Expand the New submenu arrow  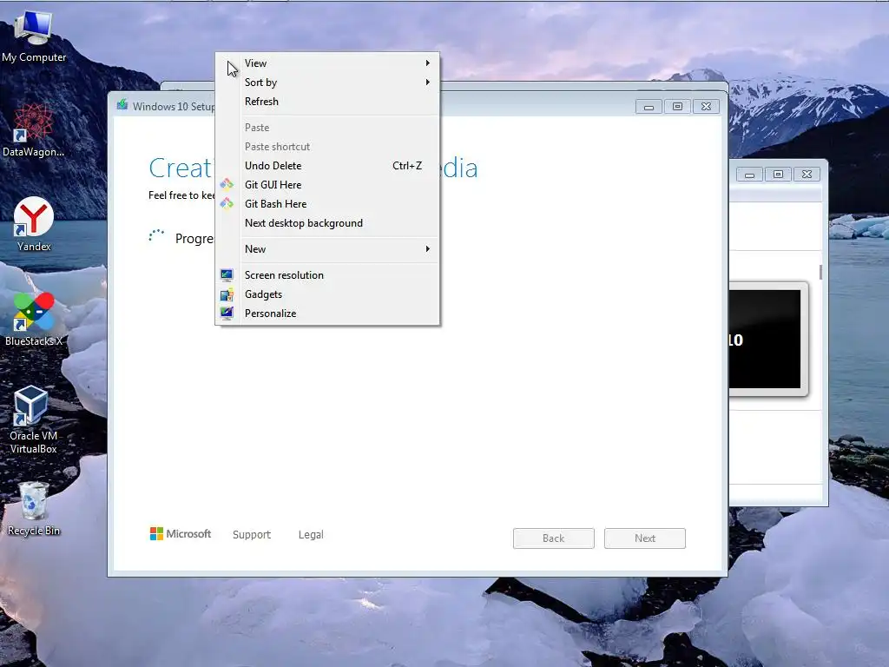(x=428, y=249)
